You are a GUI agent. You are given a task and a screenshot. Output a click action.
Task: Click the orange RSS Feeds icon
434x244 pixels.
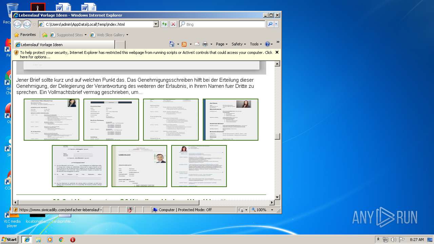(x=184, y=44)
